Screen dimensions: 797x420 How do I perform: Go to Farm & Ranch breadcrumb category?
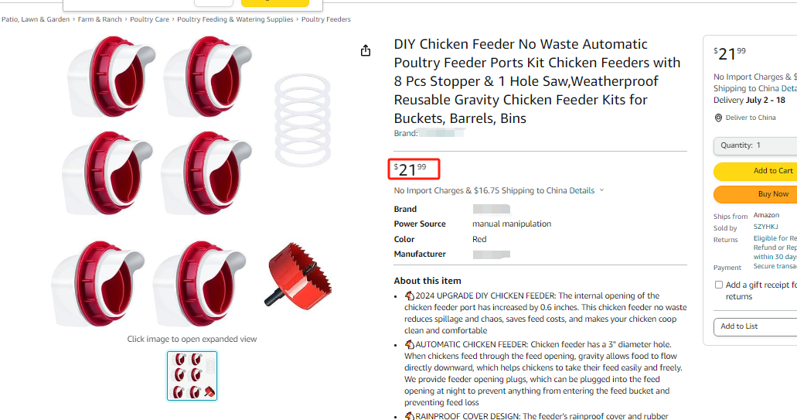point(100,19)
